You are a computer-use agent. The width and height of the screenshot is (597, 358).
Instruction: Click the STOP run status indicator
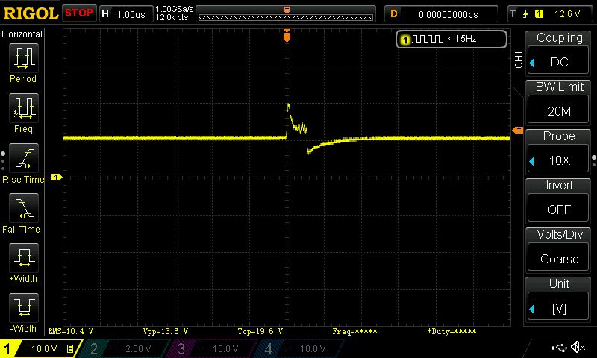(79, 13)
